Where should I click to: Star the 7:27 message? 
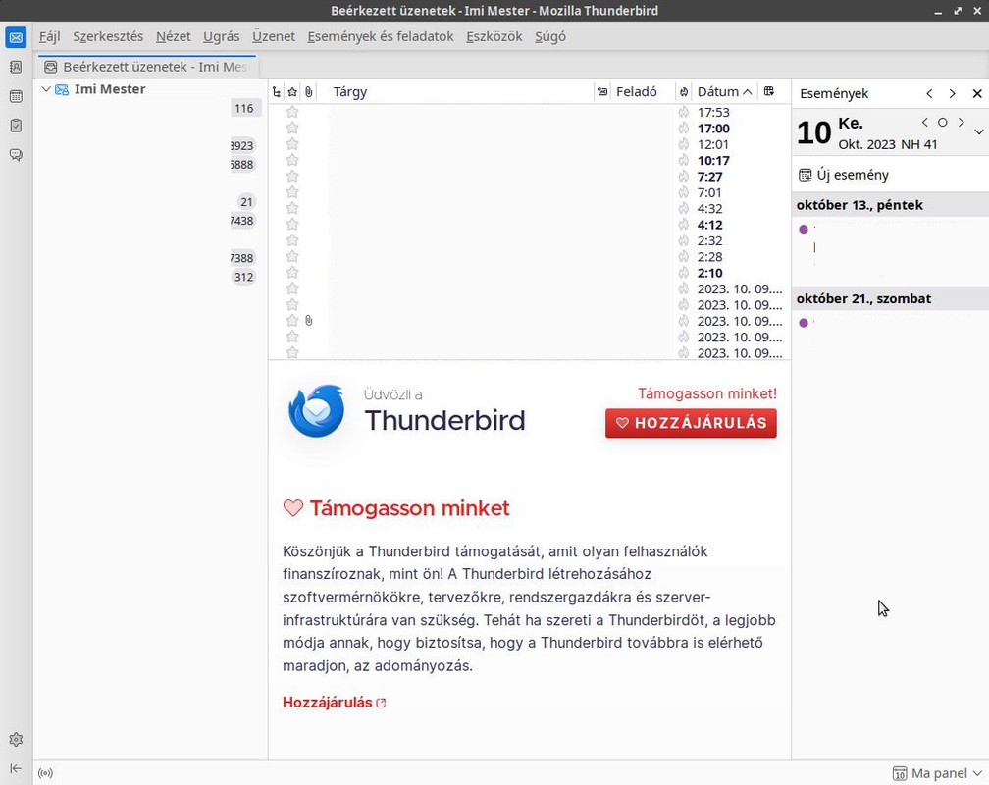click(x=292, y=177)
